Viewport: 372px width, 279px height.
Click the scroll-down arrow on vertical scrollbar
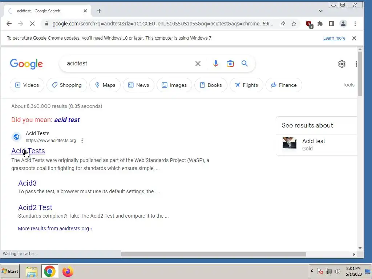point(360,248)
